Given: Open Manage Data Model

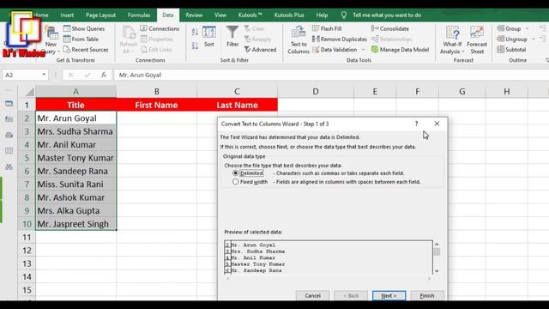Looking at the screenshot, I should pyautogui.click(x=400, y=50).
